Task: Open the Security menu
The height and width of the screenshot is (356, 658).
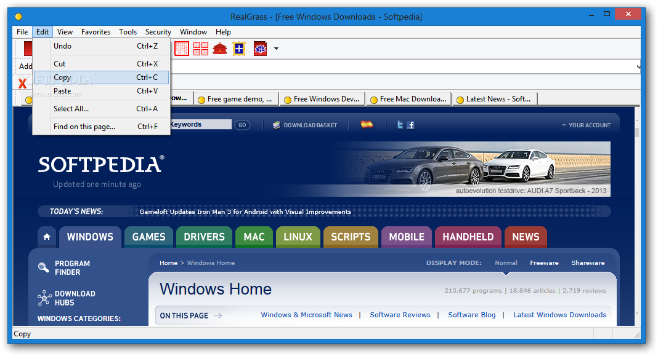Action: point(158,32)
